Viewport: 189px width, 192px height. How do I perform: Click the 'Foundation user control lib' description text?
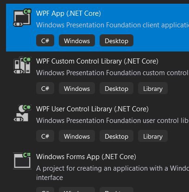pyautogui.click(x=148, y=121)
